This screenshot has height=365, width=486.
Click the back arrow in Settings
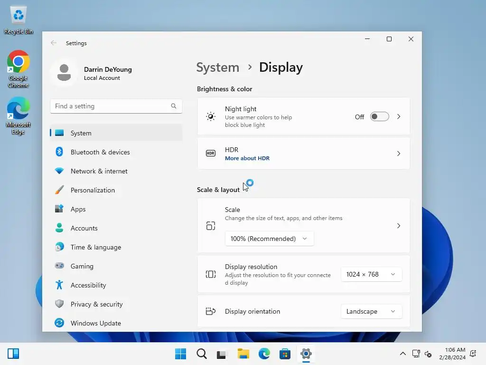coord(54,43)
